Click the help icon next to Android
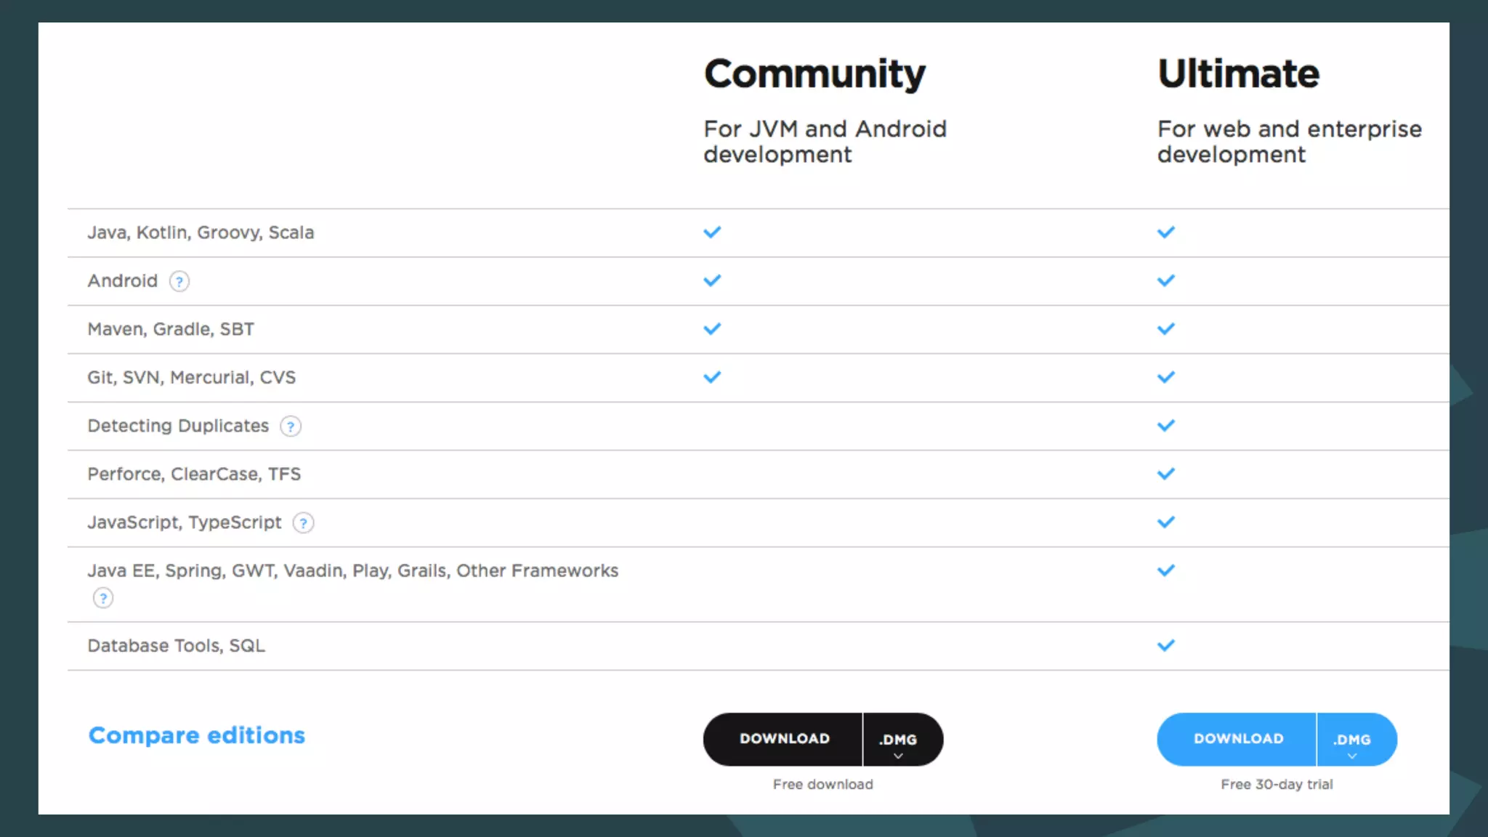This screenshot has height=837, width=1488. (179, 281)
